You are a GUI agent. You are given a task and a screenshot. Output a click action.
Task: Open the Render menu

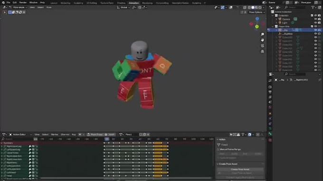tap(23, 3)
